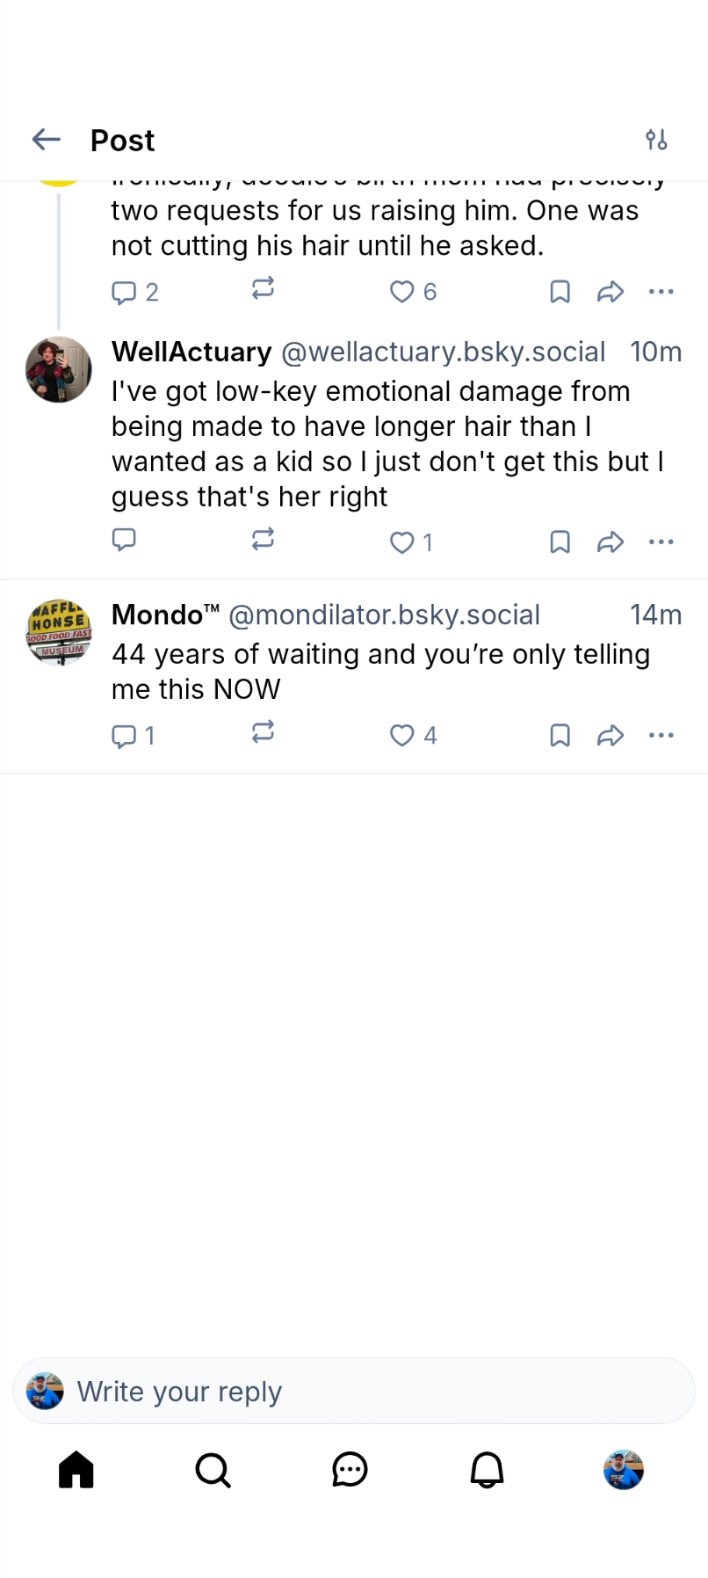Go back using the arrow icon
Viewport: 708px width, 1578px height.
click(46, 140)
